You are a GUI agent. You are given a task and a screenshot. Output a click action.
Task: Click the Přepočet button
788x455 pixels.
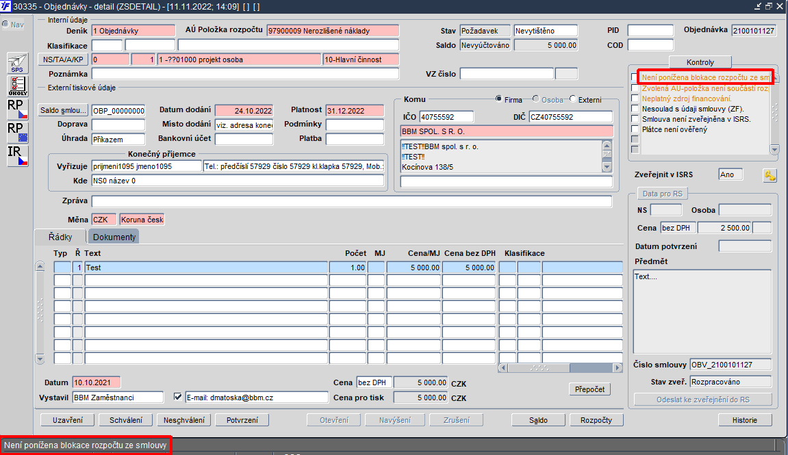tap(589, 389)
